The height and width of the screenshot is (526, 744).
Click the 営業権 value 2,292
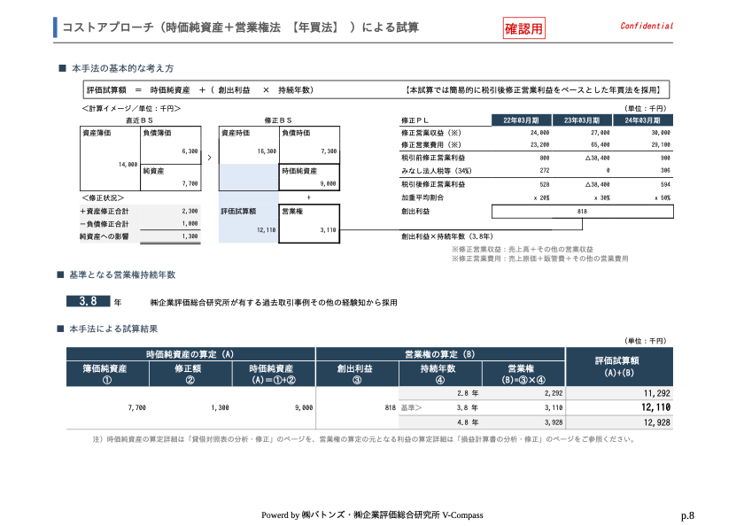tap(554, 393)
